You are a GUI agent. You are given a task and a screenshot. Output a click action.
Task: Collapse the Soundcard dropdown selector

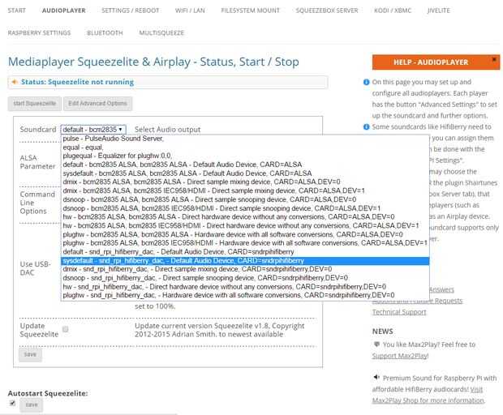click(x=93, y=130)
